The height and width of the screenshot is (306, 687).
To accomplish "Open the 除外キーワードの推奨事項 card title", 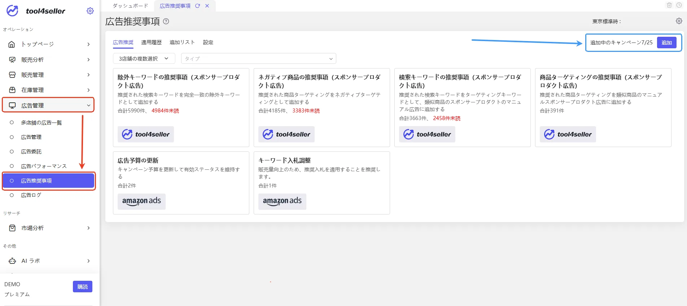I will pyautogui.click(x=179, y=81).
